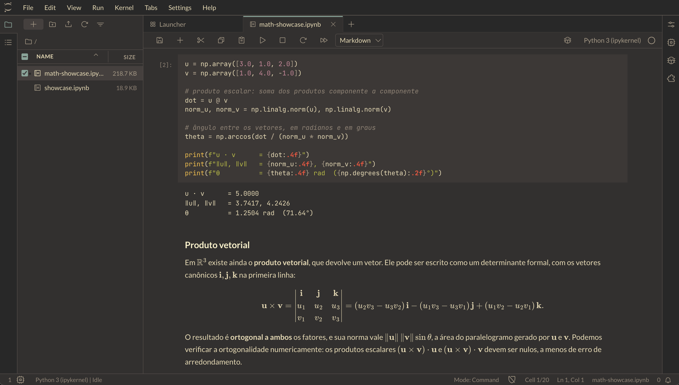The width and height of the screenshot is (679, 385).
Task: Close the math-showcase.ipynb tab
Action: 333,24
